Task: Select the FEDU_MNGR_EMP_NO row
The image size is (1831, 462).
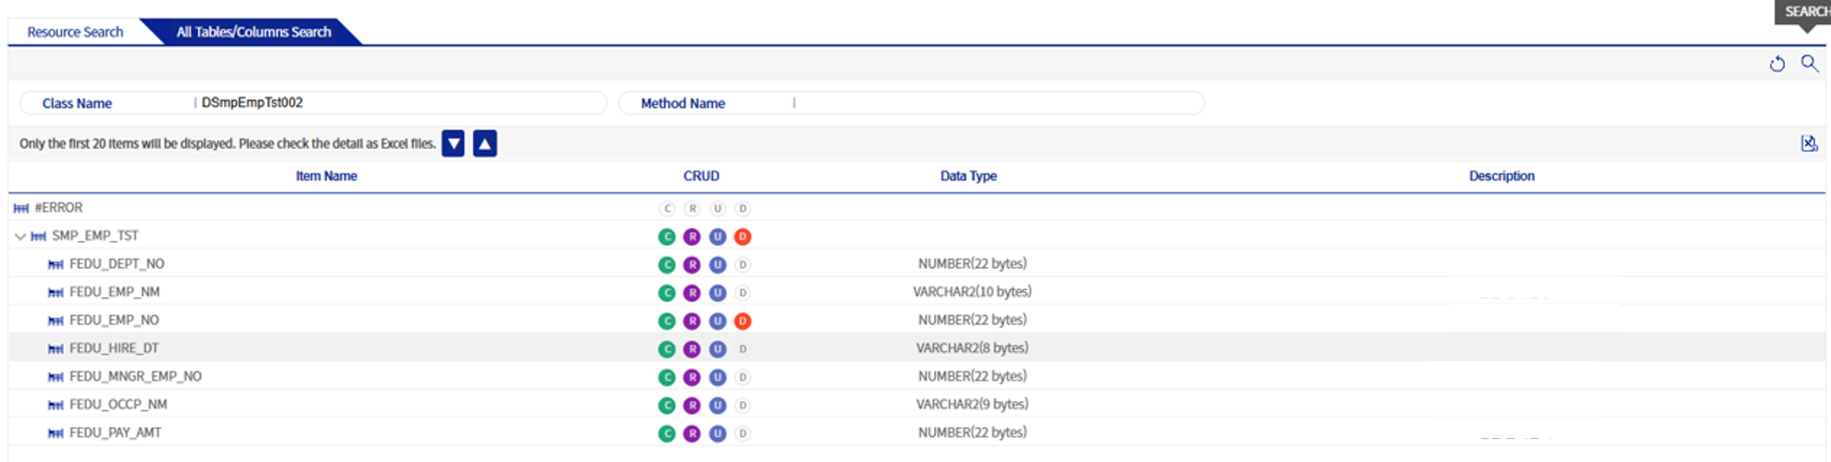Action: 135,377
